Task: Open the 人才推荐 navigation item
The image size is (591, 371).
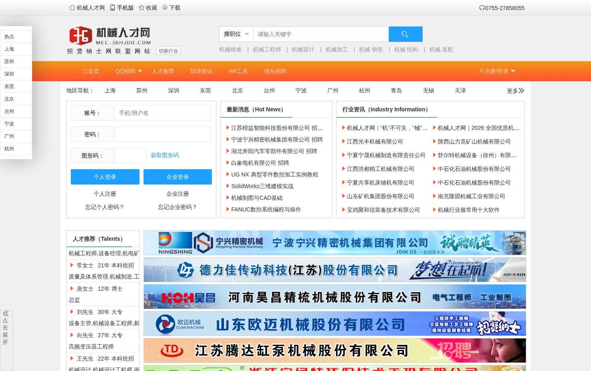Action: (x=163, y=71)
